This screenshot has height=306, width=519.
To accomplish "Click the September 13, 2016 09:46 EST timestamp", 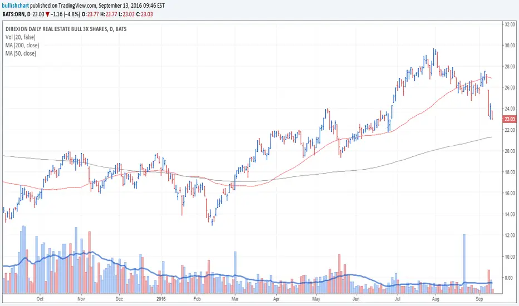I will (132, 6).
